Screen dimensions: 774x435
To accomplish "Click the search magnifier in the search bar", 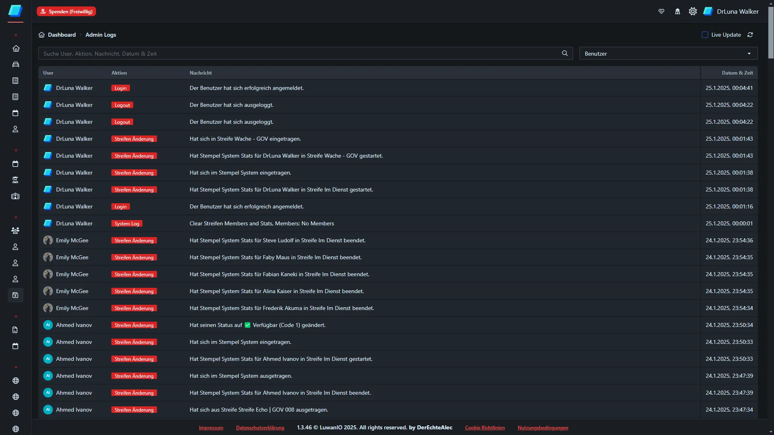I will point(565,53).
